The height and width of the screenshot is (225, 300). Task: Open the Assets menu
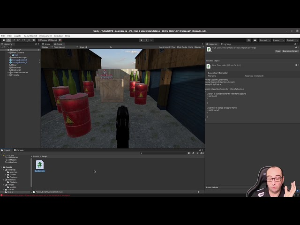tap(18, 36)
